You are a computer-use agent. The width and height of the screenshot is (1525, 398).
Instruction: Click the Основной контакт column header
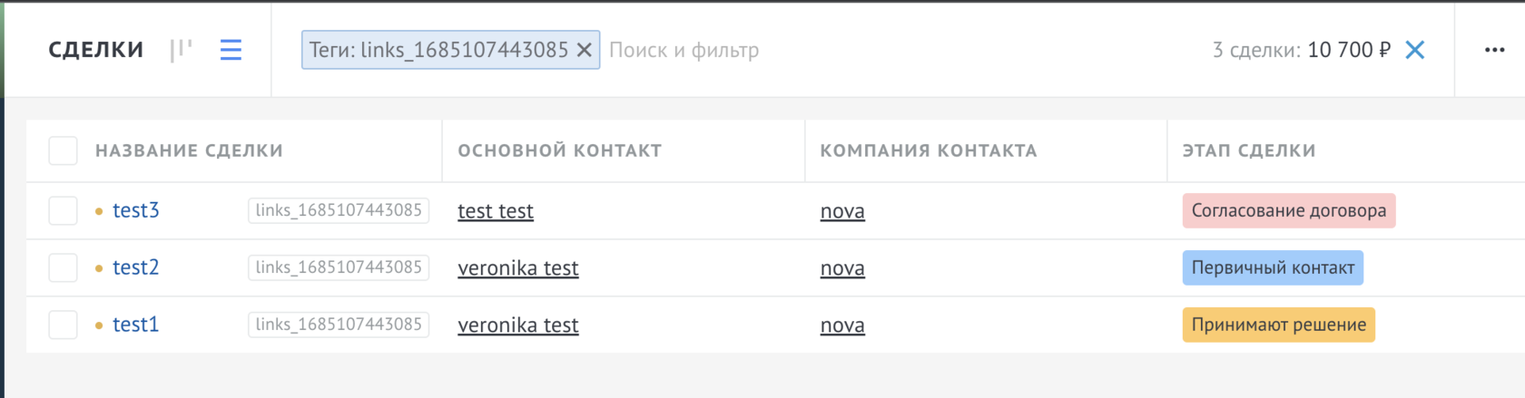point(559,150)
